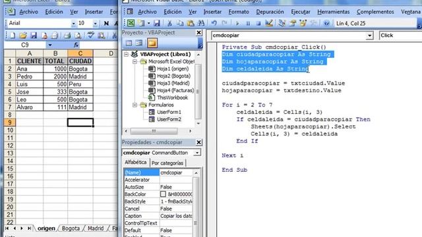Open the Name Box C9 dropdown arrow
The height and width of the screenshot is (237, 422).
[x=50, y=45]
